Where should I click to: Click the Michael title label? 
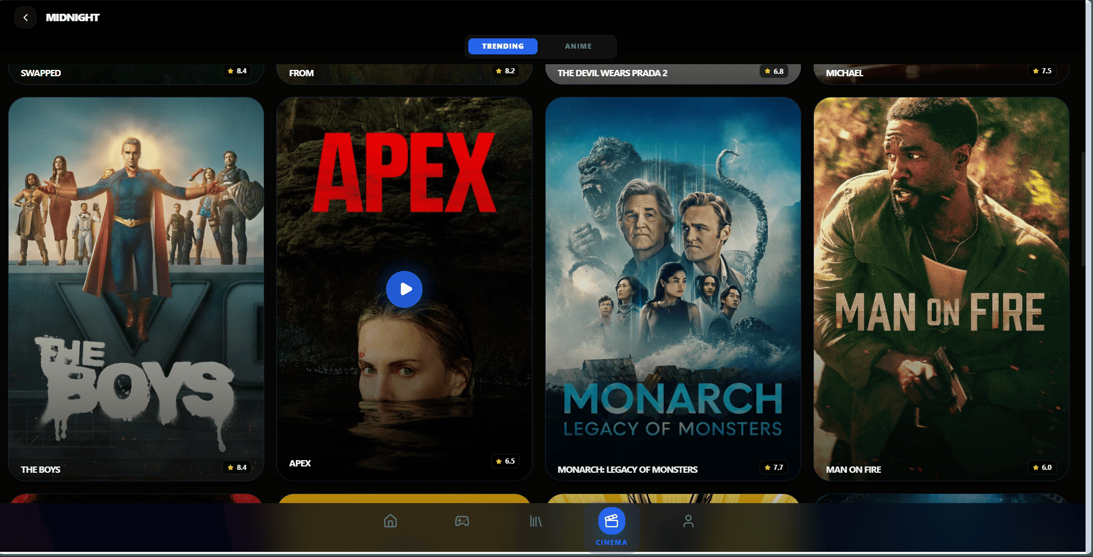[844, 73]
